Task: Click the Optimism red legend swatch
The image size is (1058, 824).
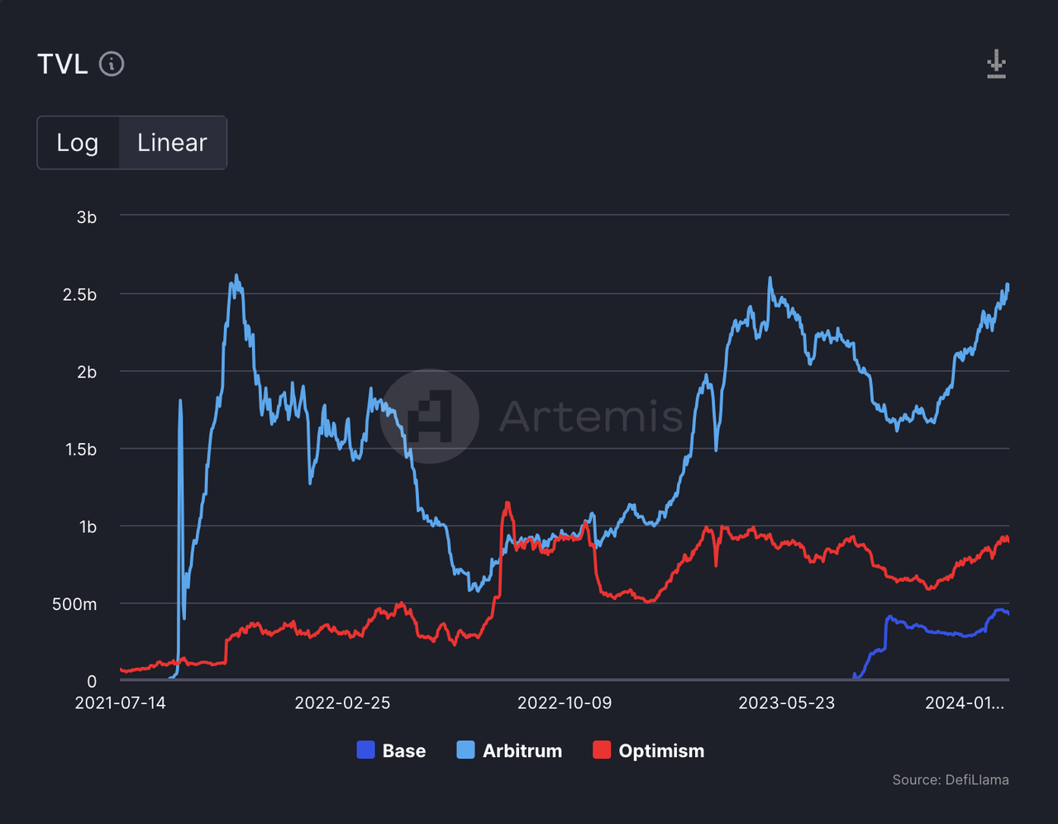Action: click(x=600, y=750)
